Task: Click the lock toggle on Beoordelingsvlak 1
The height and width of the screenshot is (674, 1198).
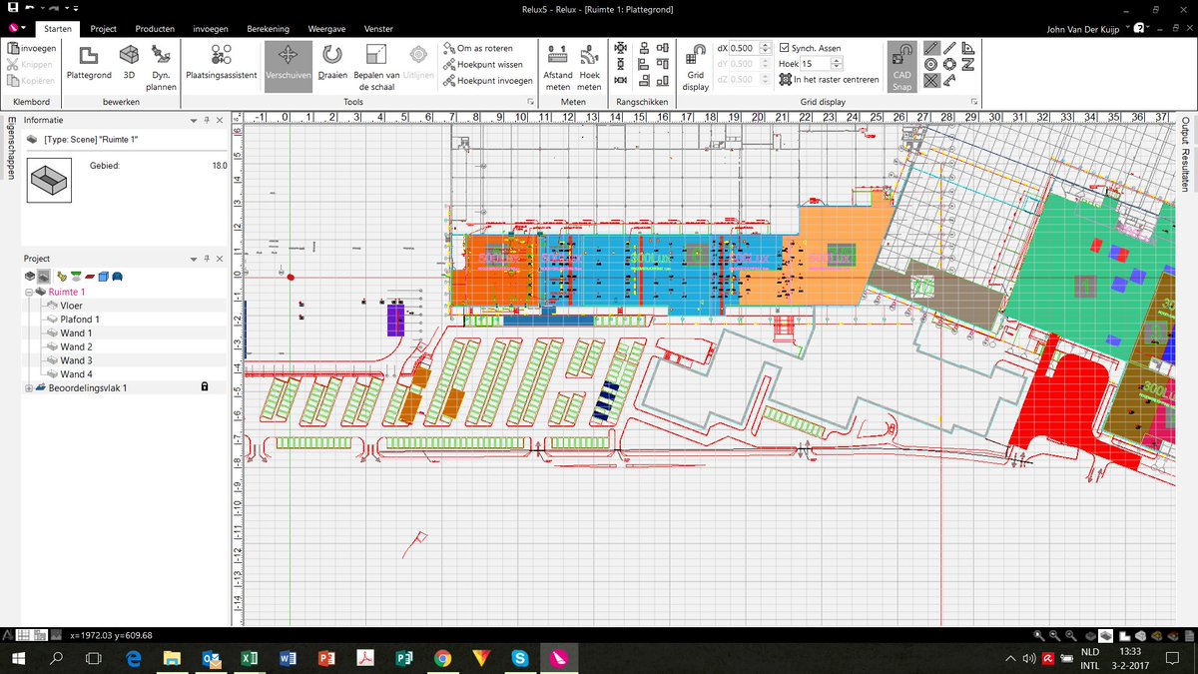Action: [x=205, y=386]
